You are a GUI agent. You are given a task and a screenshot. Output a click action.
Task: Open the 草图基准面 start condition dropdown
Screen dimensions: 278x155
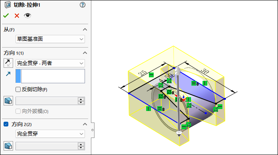pos(50,39)
